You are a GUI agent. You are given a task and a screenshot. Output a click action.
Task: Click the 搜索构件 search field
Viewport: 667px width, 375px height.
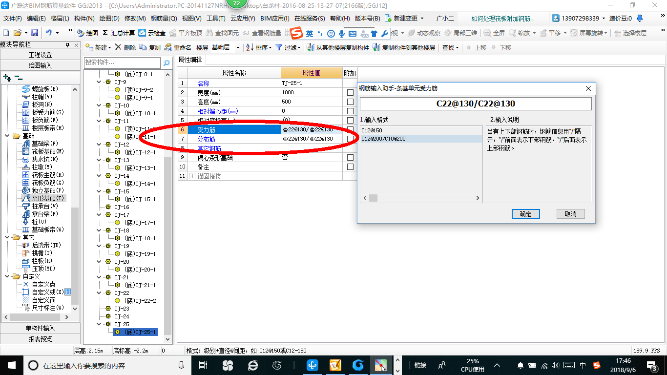122,62
